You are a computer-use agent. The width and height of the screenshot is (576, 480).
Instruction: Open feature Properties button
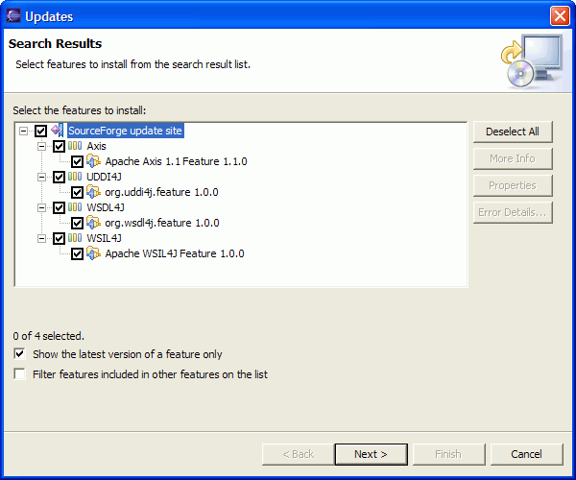tap(513, 185)
